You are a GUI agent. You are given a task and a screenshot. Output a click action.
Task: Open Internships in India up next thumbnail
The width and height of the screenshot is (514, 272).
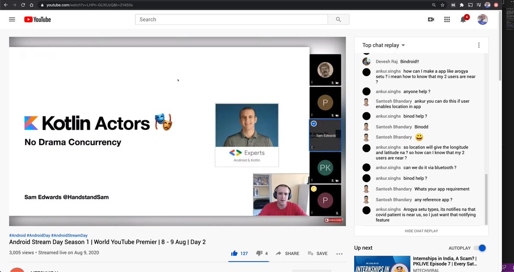pyautogui.click(x=381, y=264)
